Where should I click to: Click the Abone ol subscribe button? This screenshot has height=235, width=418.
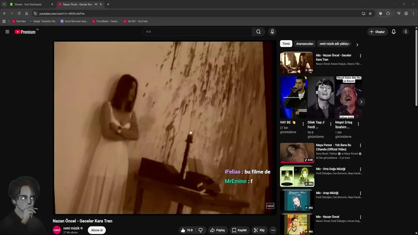coord(97,230)
